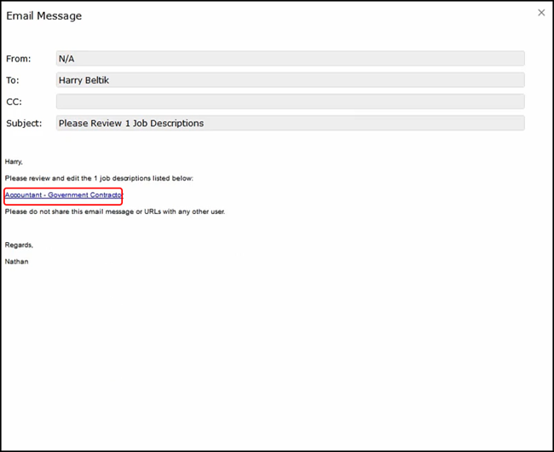Open the Accountant - Government Contractor link
Screen dimensions: 554x452
pyautogui.click(x=62, y=195)
